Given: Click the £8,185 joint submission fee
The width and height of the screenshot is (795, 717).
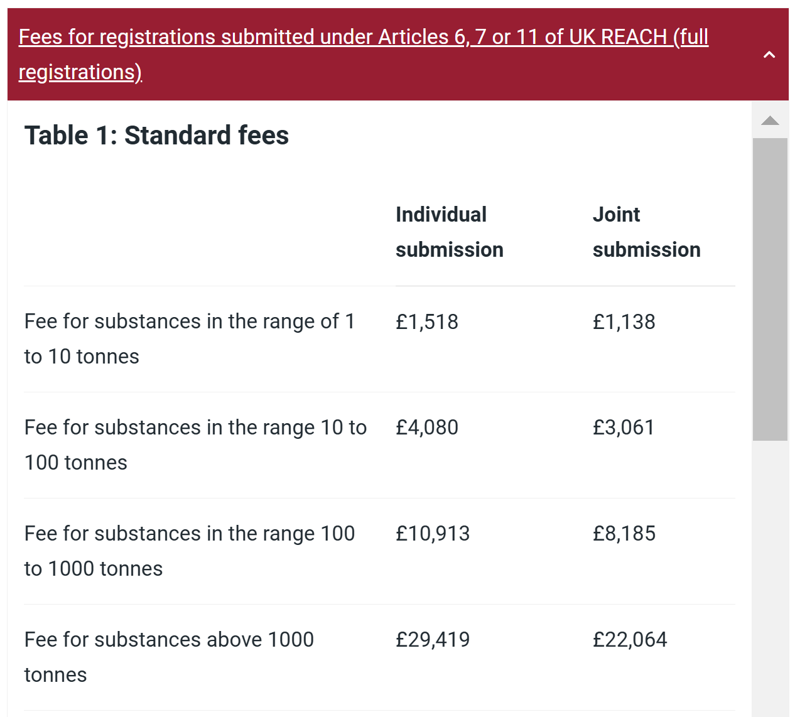Looking at the screenshot, I should click(624, 534).
